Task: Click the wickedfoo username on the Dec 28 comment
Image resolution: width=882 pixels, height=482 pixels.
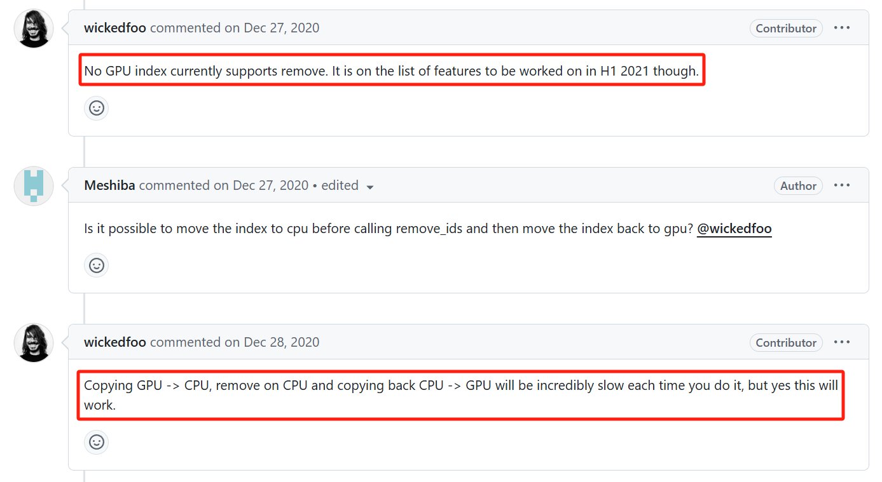Action: [115, 342]
